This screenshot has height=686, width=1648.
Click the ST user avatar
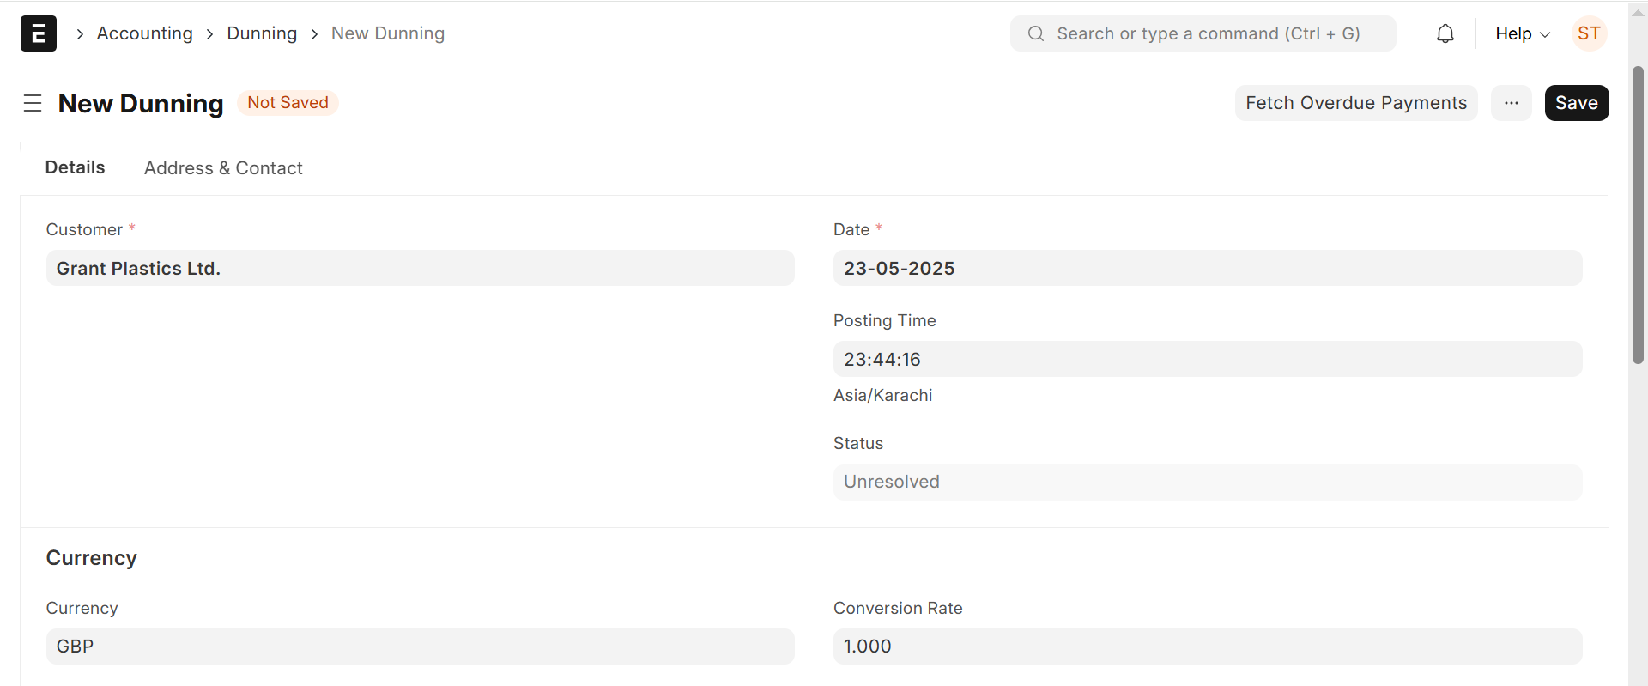tap(1589, 33)
